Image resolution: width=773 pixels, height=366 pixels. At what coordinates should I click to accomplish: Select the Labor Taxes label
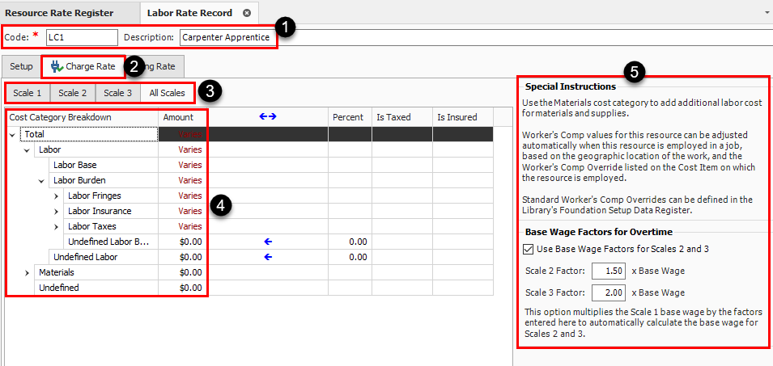tap(91, 226)
